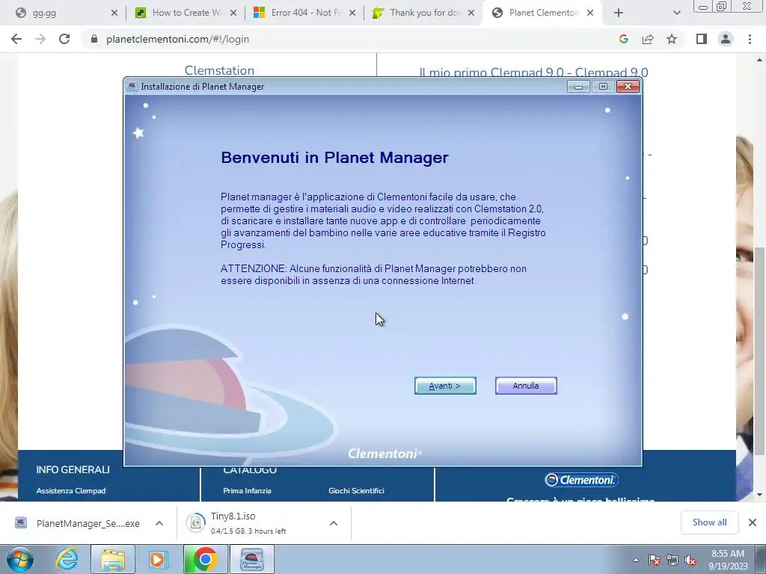Click the Annulla button in the installer
The width and height of the screenshot is (766, 574).
pos(526,386)
